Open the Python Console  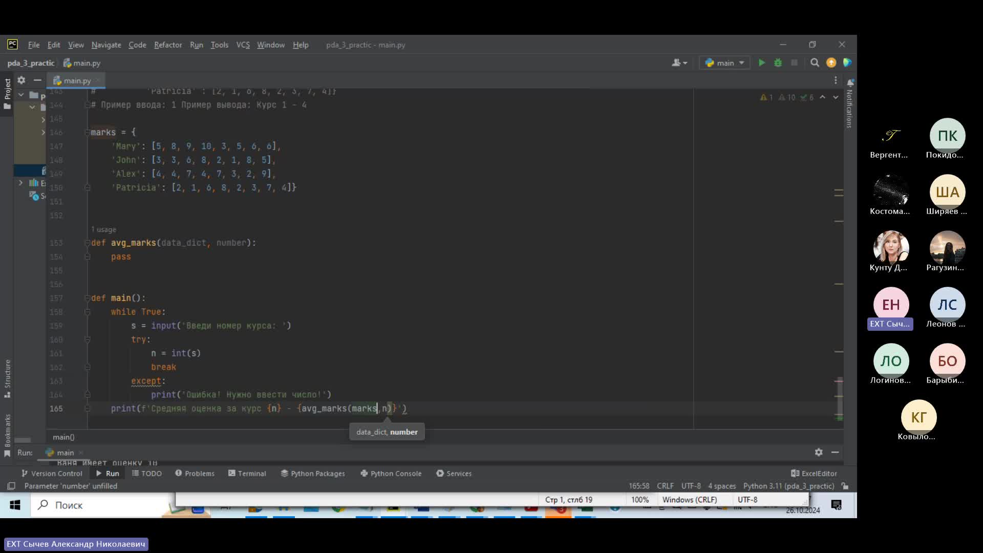(x=391, y=473)
